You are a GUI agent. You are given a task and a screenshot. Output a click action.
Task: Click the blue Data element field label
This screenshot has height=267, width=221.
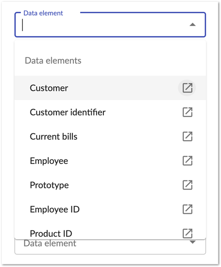coord(43,13)
